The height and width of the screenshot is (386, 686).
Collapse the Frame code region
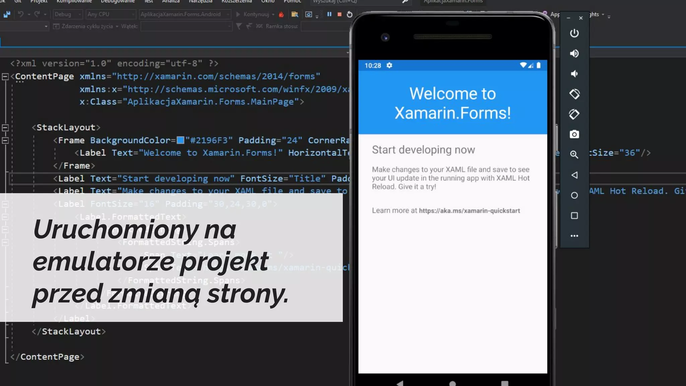click(x=5, y=140)
